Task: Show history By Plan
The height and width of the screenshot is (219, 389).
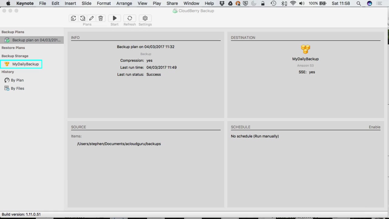Action: tap(14, 80)
